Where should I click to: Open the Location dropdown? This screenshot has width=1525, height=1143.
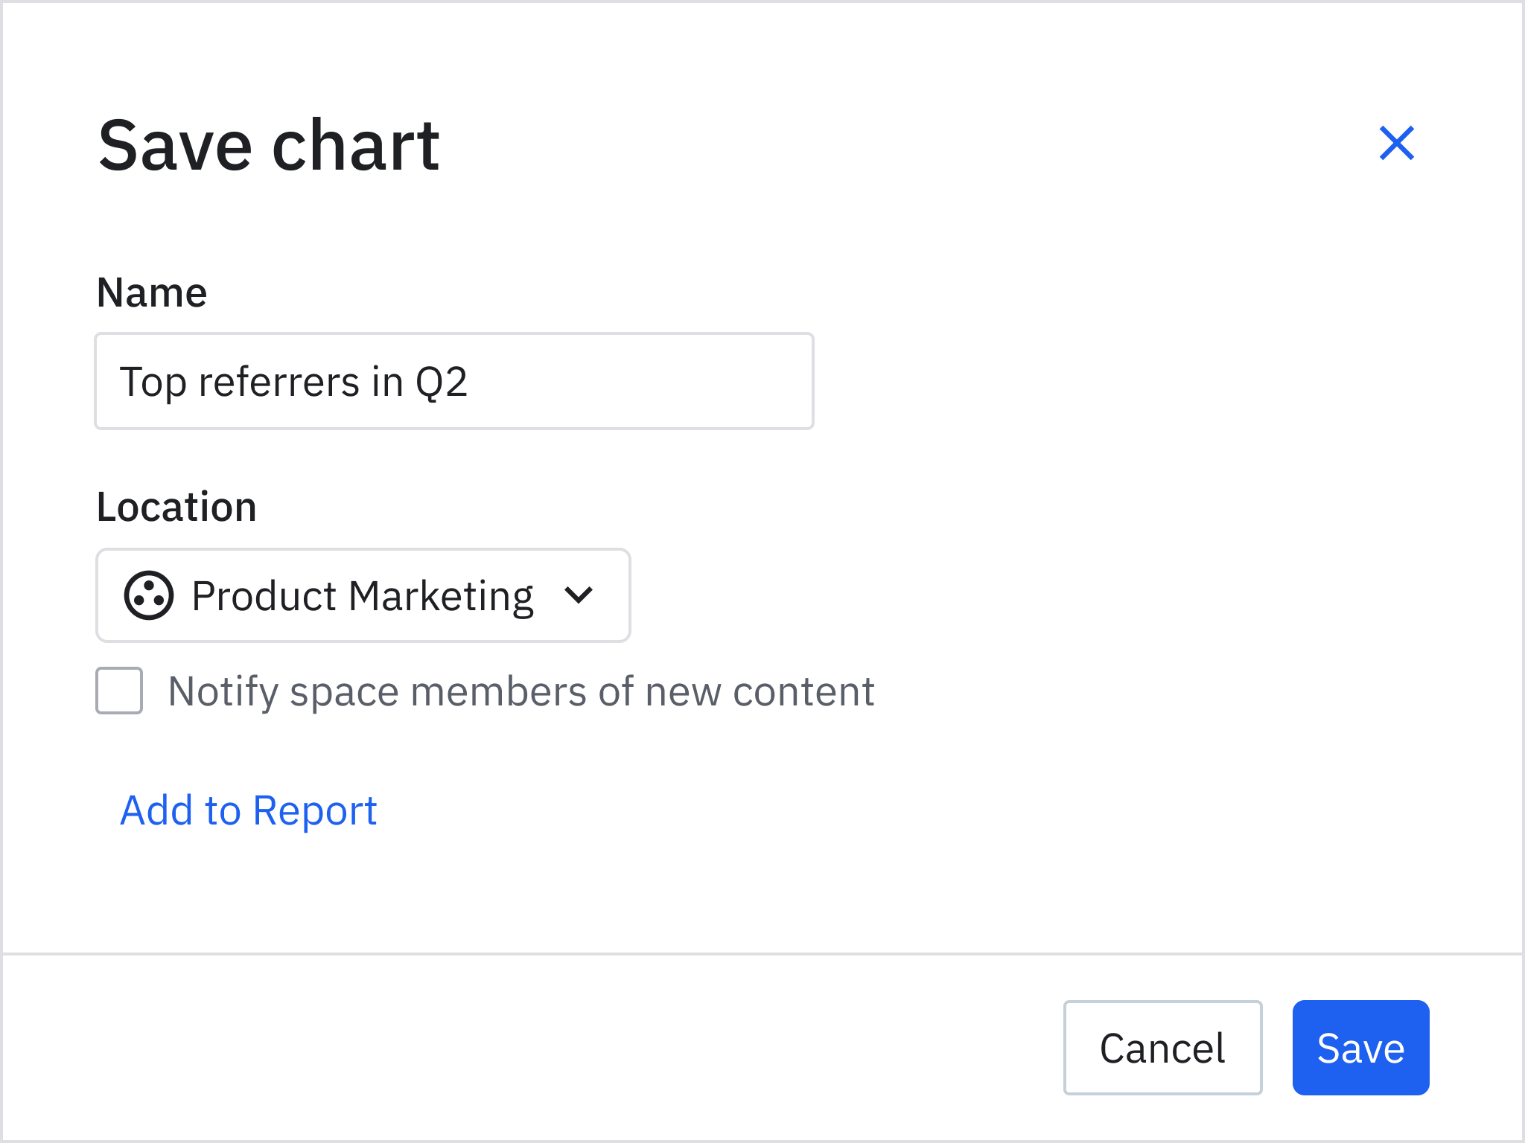pos(363,595)
